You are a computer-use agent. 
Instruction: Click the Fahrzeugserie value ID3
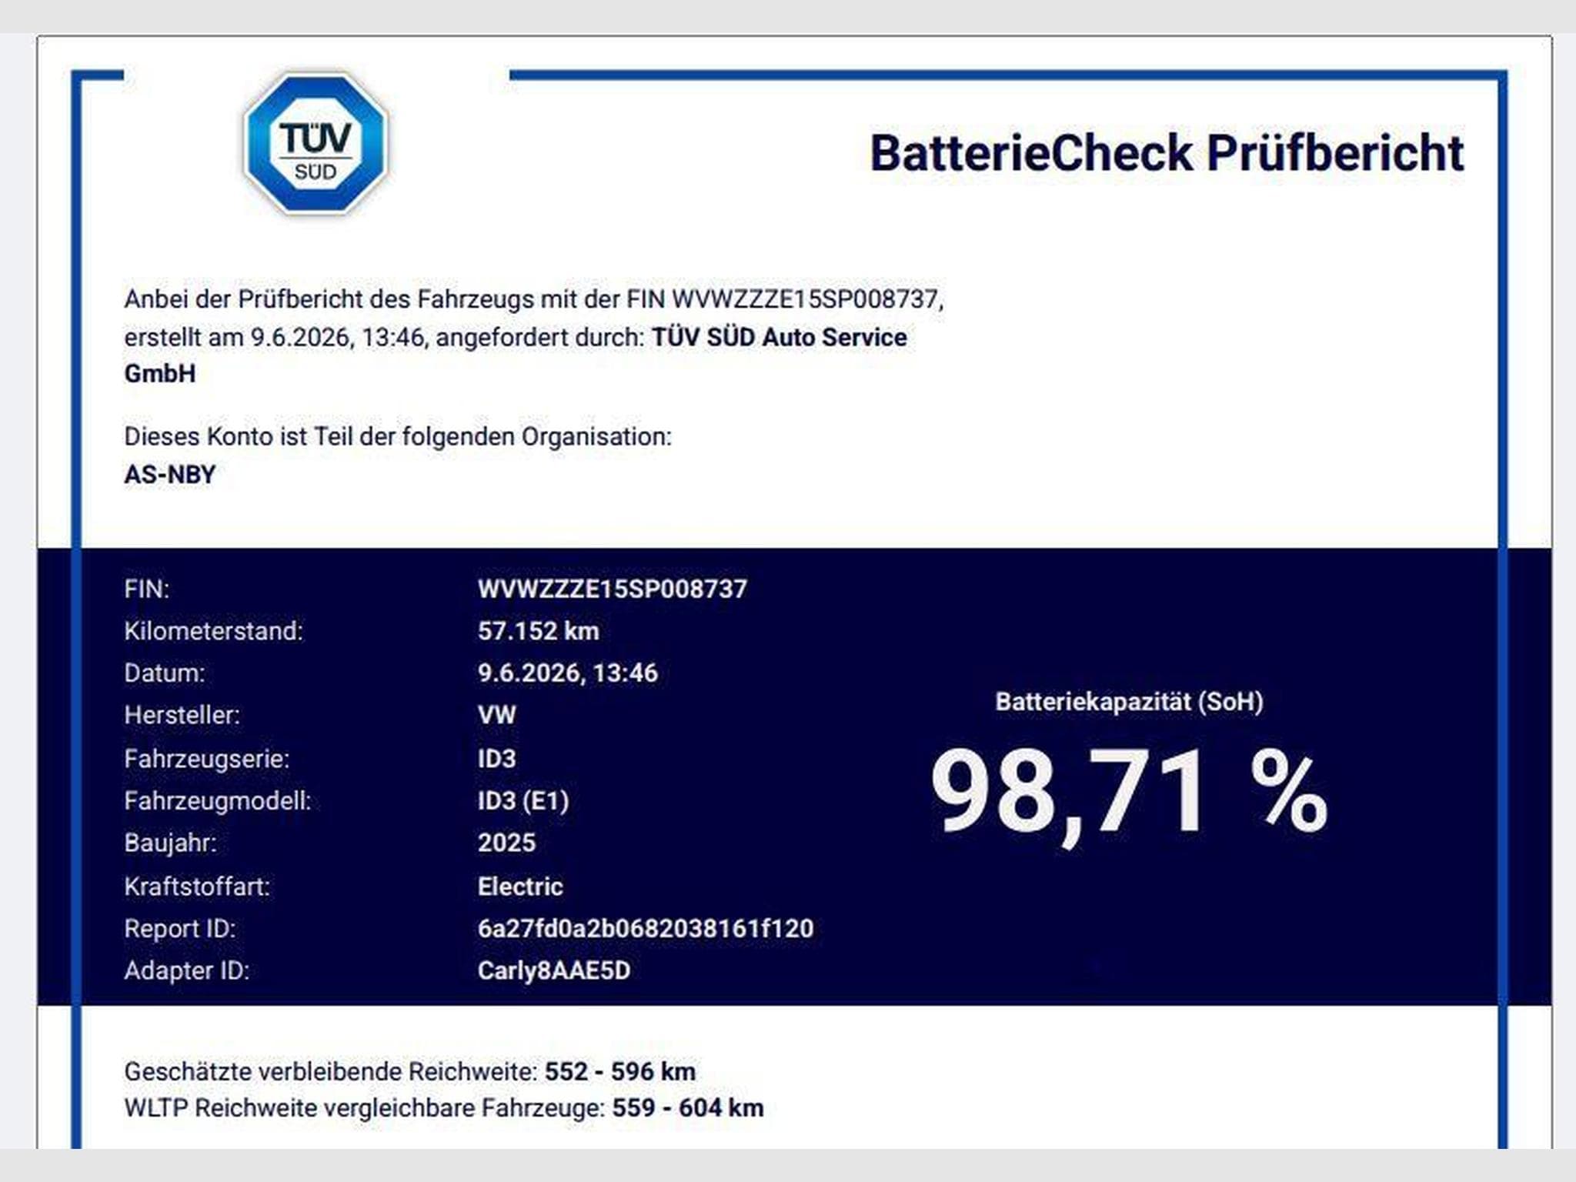pyautogui.click(x=497, y=759)
